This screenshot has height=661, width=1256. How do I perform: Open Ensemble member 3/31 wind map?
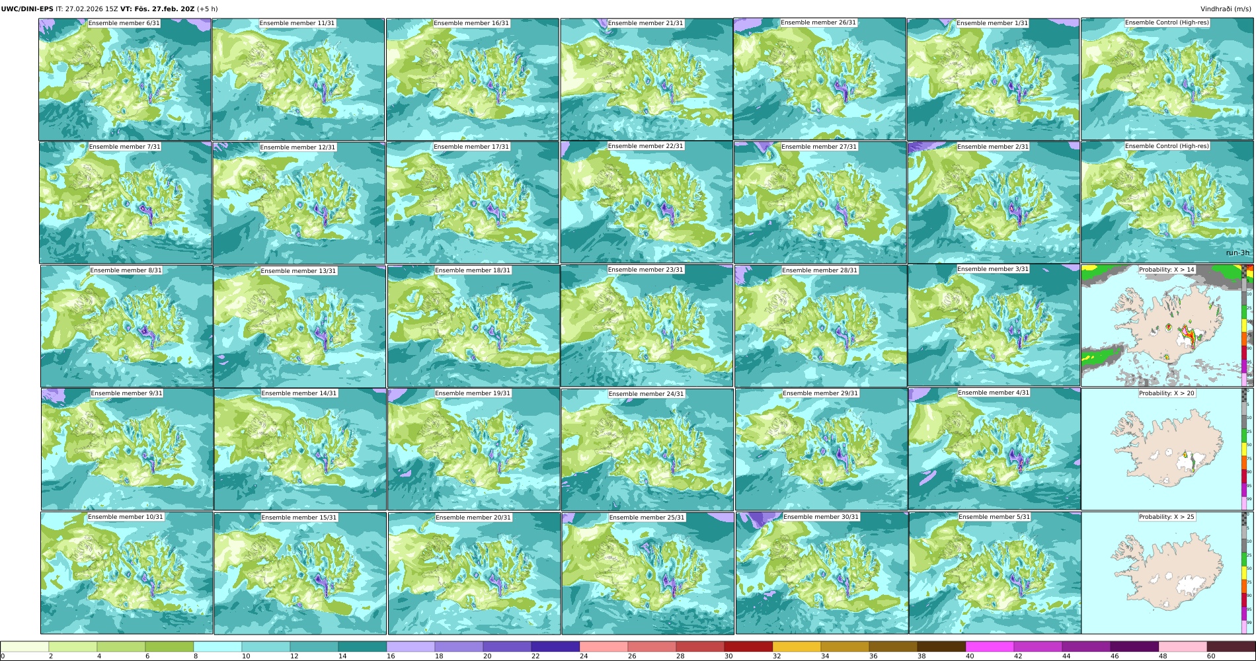pos(994,325)
